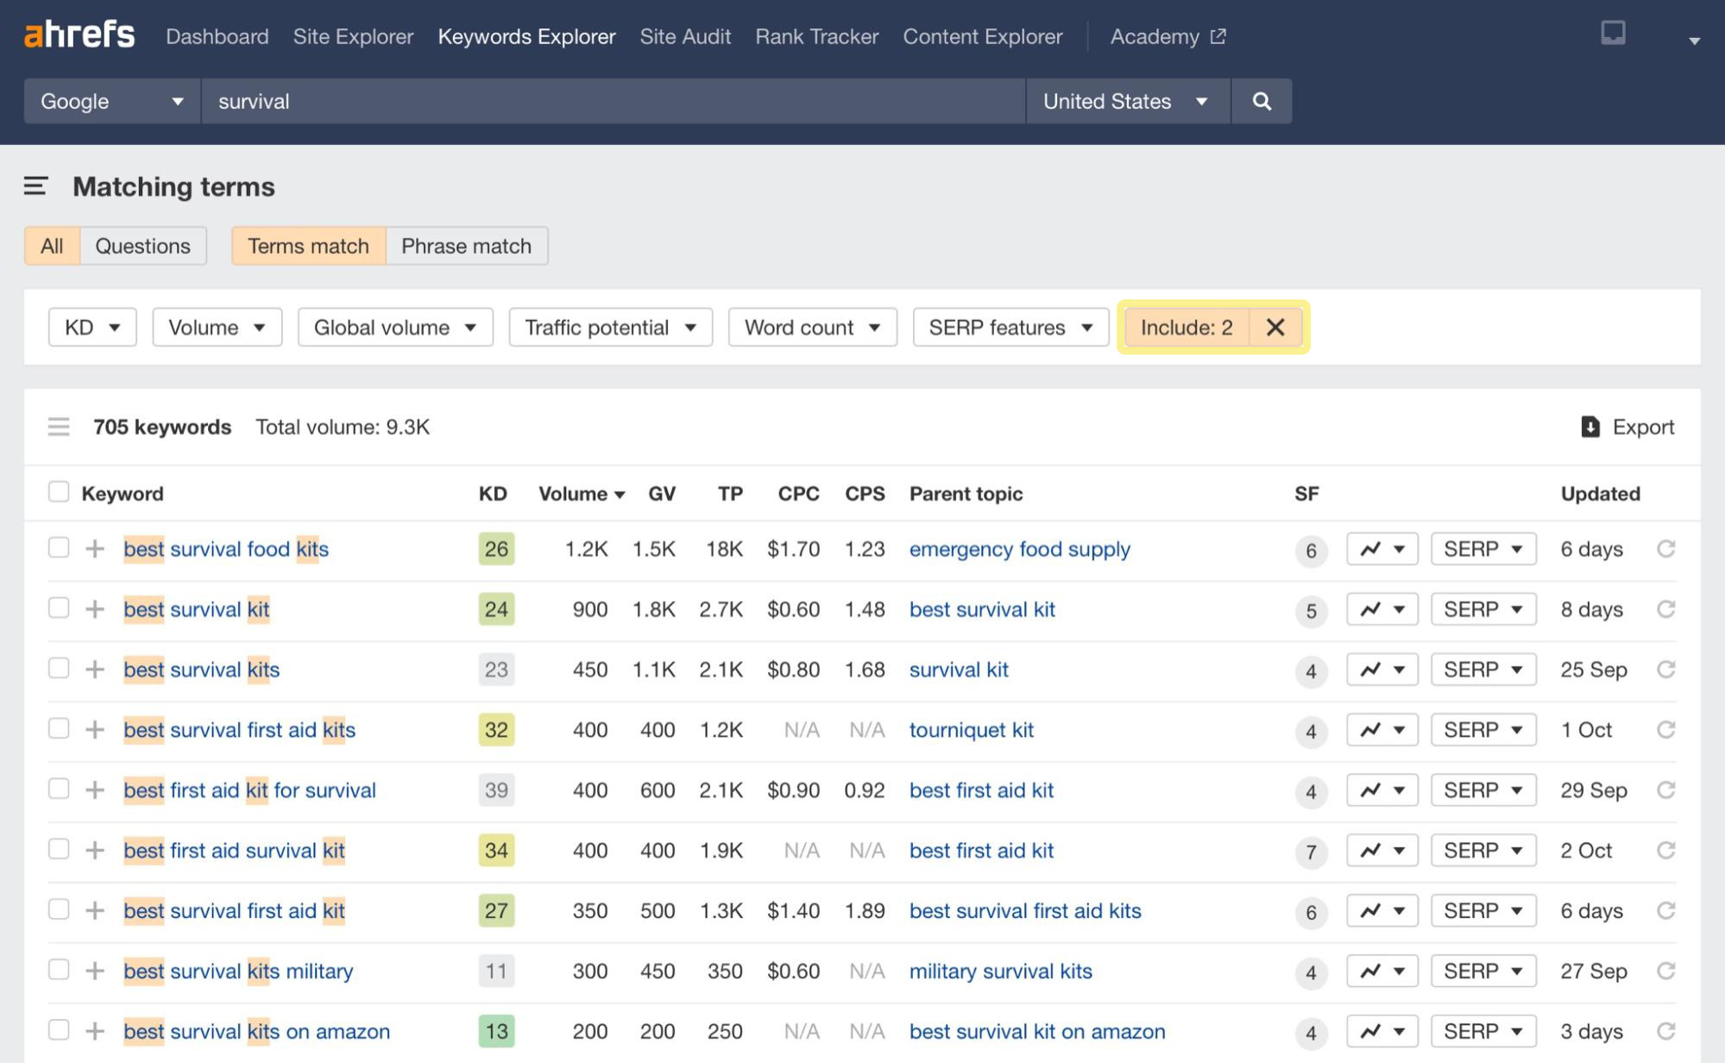Open the emergency food supply parent topic
Screen dimensions: 1725x1063
click(x=1019, y=550)
